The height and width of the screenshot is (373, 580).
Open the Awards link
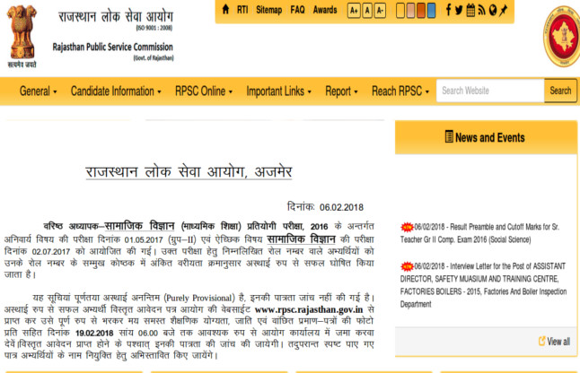325,10
